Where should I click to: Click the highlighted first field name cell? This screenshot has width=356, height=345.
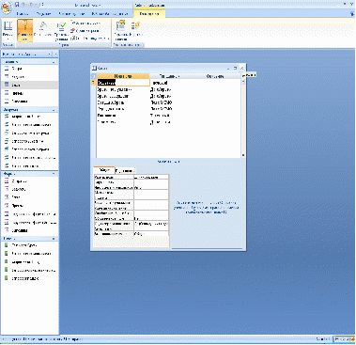pyautogui.click(x=123, y=83)
